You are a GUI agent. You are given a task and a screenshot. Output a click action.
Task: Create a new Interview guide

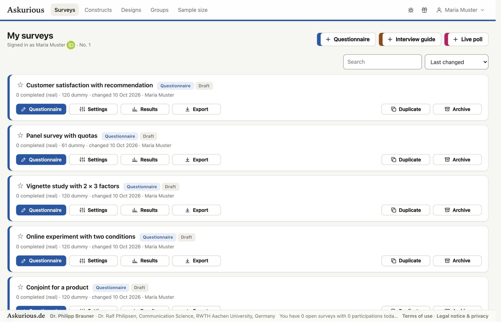[410, 39]
